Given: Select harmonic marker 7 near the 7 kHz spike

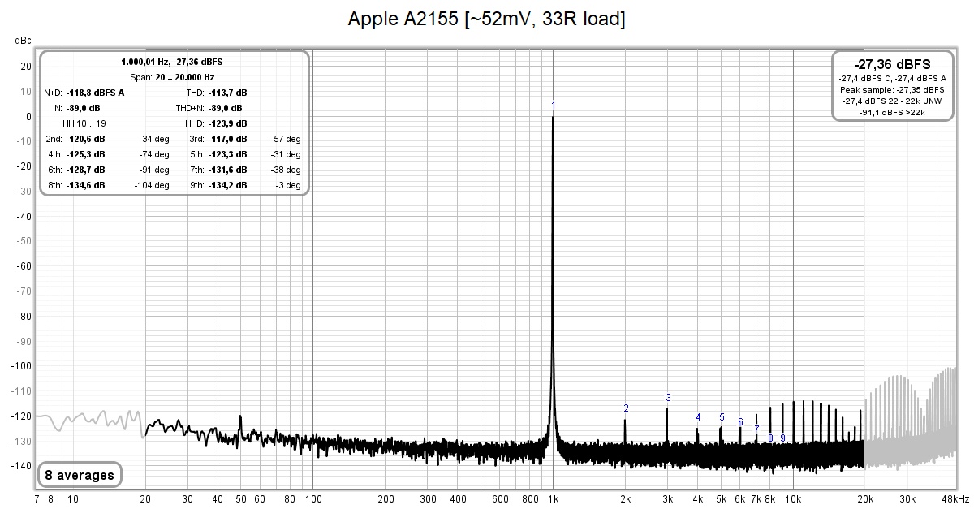Looking at the screenshot, I should (756, 429).
